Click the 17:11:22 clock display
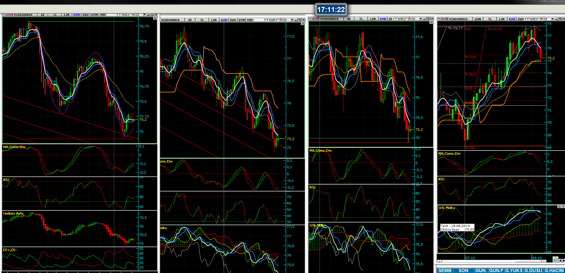This screenshot has width=565, height=273. click(331, 10)
